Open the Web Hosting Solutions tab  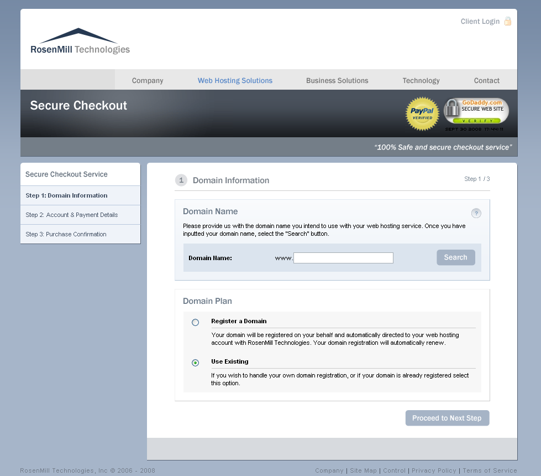[x=235, y=81]
